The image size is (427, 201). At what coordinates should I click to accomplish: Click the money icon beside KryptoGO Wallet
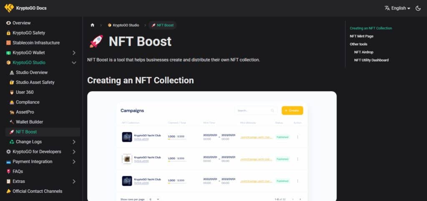point(8,53)
